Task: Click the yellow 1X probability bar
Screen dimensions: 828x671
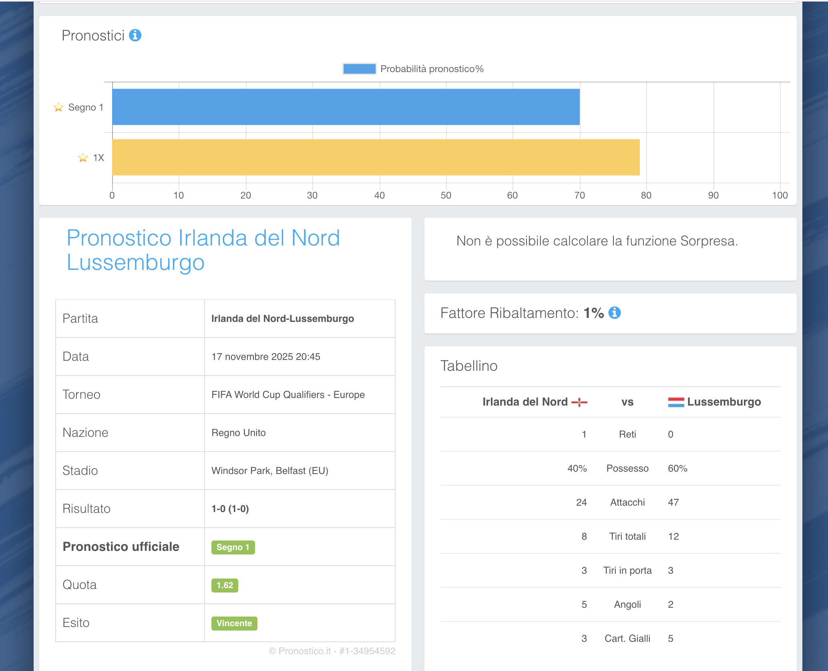Action: 376,157
